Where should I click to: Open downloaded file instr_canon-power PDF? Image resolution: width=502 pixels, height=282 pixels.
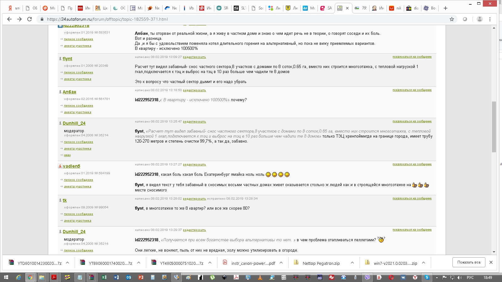(249, 263)
